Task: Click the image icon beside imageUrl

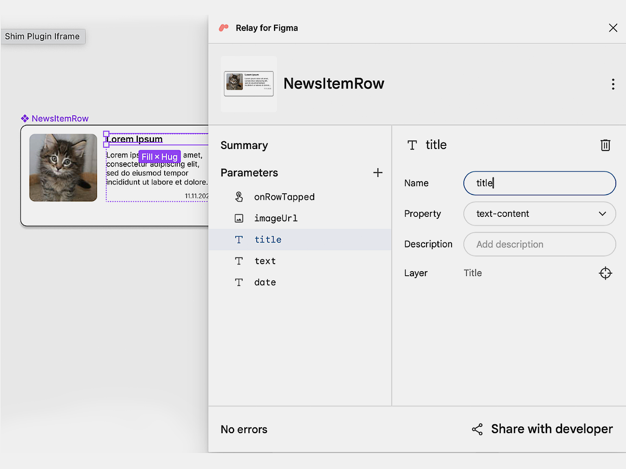Action: tap(239, 218)
